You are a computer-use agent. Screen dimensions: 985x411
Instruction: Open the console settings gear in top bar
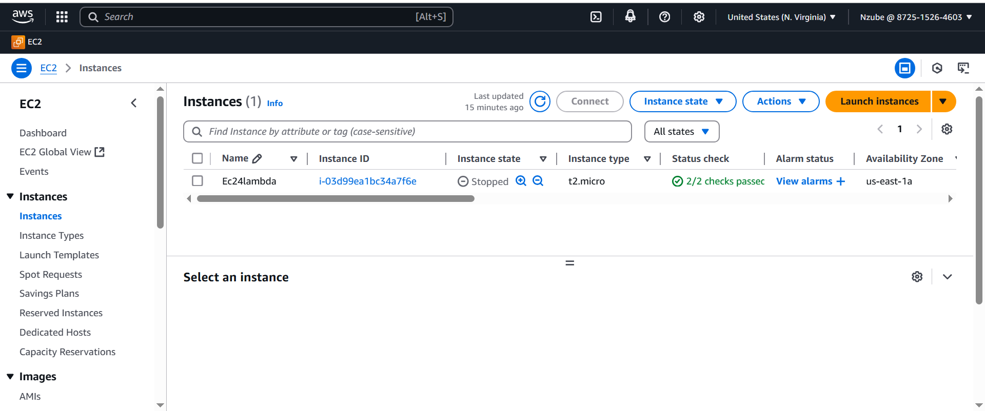[x=699, y=17]
